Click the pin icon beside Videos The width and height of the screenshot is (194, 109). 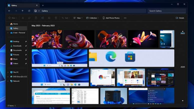[x=26, y=63]
